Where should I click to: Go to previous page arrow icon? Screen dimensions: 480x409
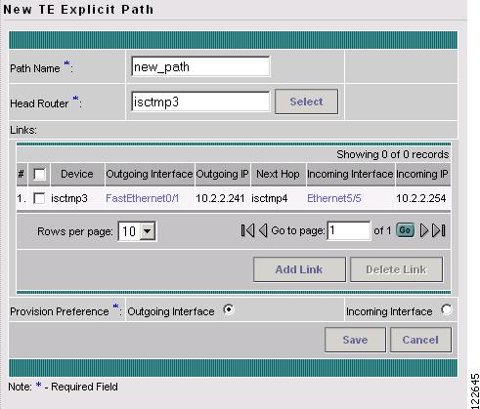[263, 230]
